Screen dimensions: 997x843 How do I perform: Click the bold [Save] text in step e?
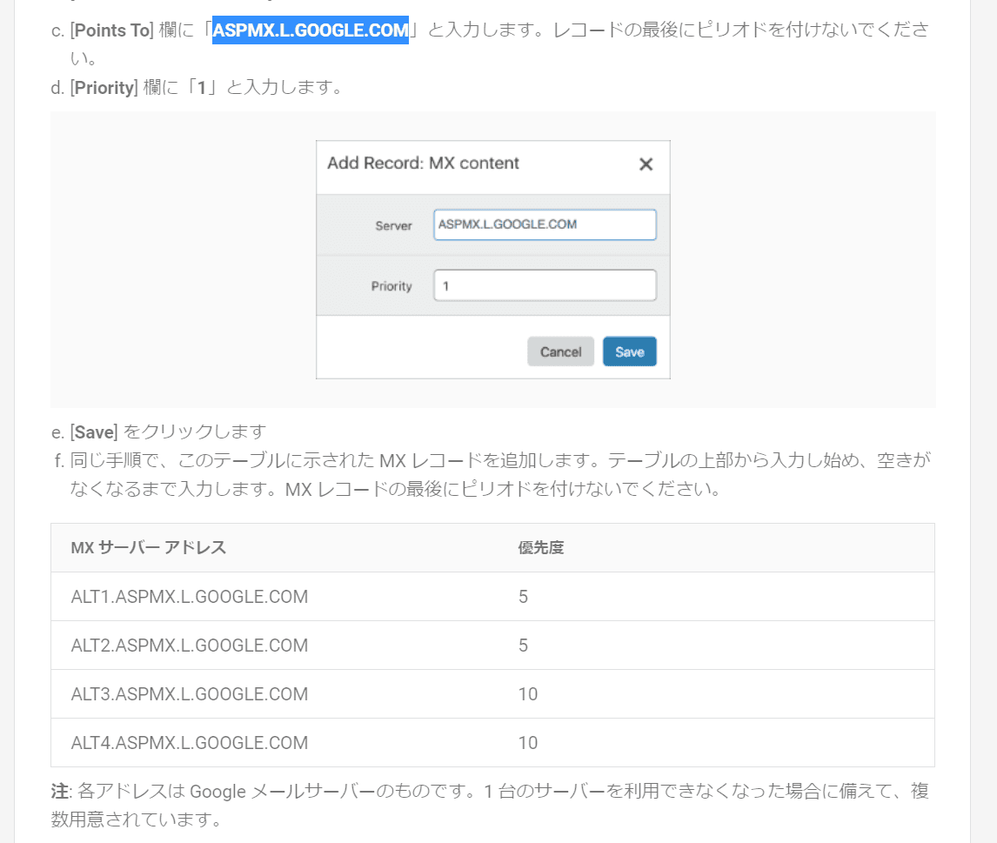pyautogui.click(x=93, y=432)
